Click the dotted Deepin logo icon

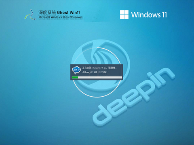(30, 14)
